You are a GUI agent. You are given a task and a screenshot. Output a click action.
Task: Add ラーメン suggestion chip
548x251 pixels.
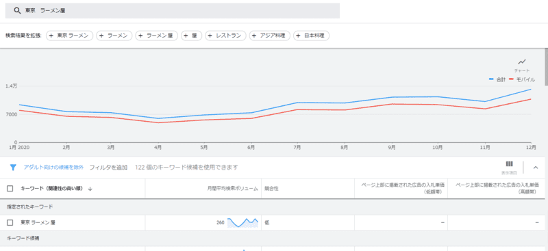[x=114, y=36]
